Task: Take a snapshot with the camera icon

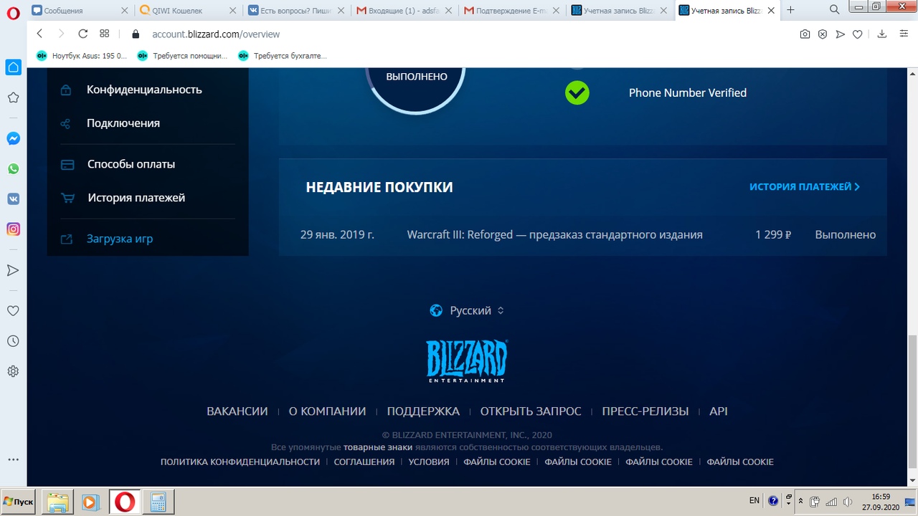Action: [x=805, y=34]
